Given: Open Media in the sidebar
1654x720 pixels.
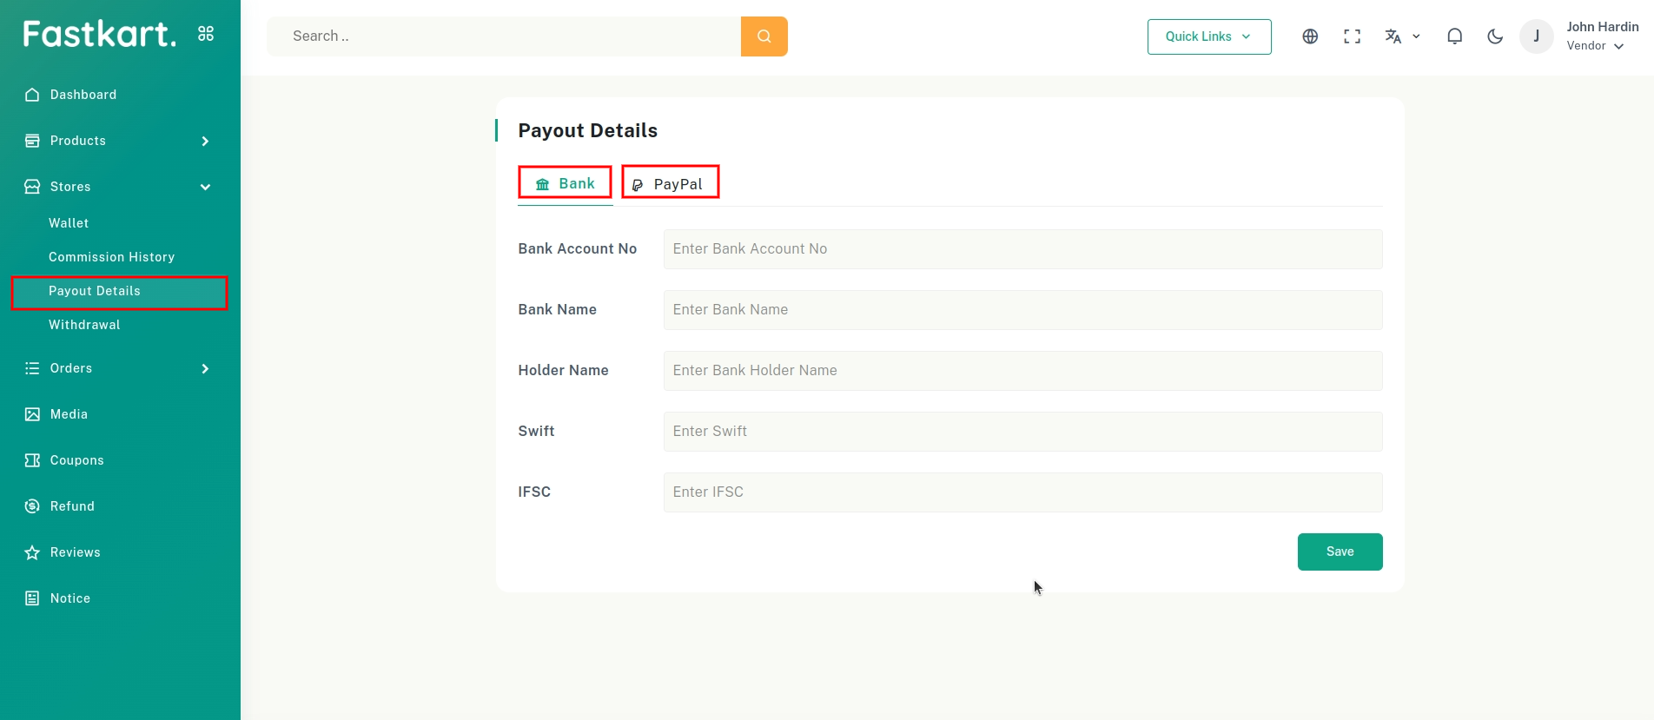Looking at the screenshot, I should 69,414.
